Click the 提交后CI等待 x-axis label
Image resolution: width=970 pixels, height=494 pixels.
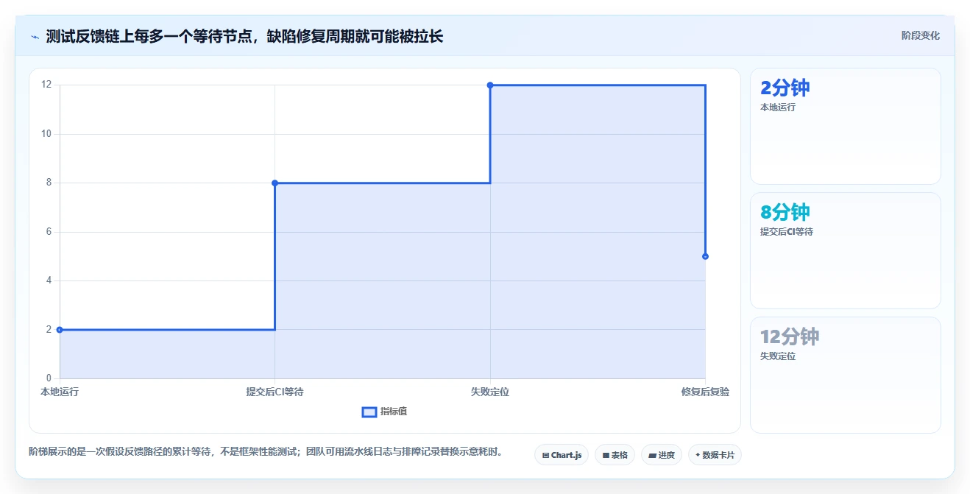275,392
